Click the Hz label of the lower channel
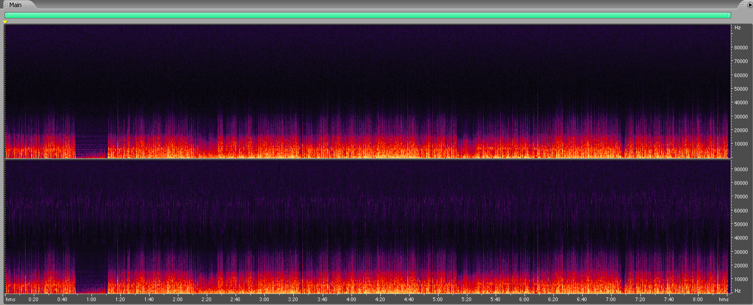The image size is (753, 305). 737,291
